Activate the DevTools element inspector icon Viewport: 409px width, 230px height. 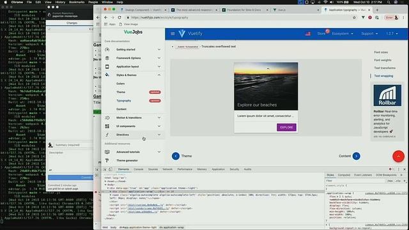click(105, 169)
